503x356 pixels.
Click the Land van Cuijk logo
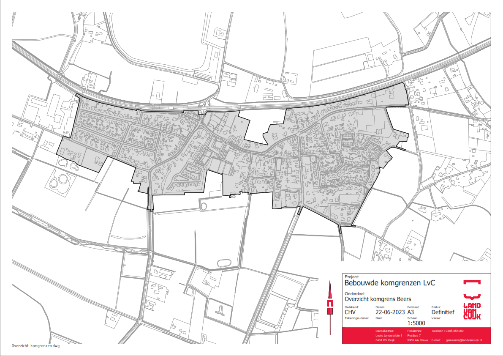[x=472, y=300]
